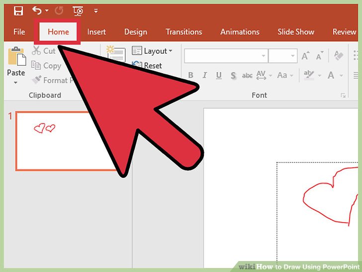Click the Cut scissors icon
The height and width of the screenshot is (272, 362).
(36, 51)
